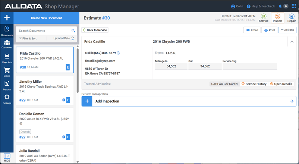Click the play icon on estimate #29
Image resolution: width=299 pixels, height=164 pixels.
pyautogui.click(x=64, y=100)
